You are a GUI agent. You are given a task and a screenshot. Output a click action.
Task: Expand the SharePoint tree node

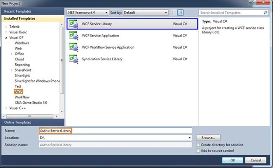pos(12,70)
